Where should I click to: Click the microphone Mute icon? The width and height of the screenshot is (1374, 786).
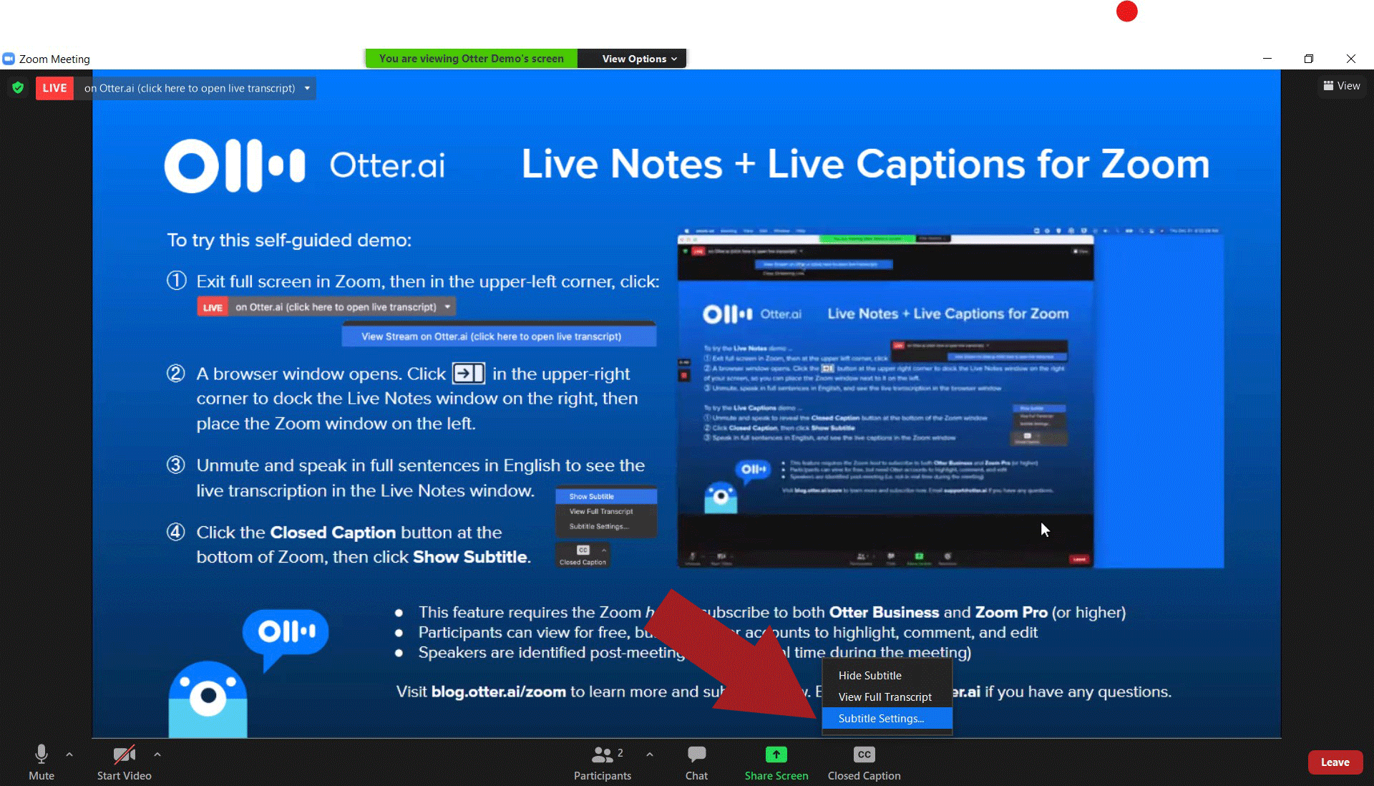[42, 754]
